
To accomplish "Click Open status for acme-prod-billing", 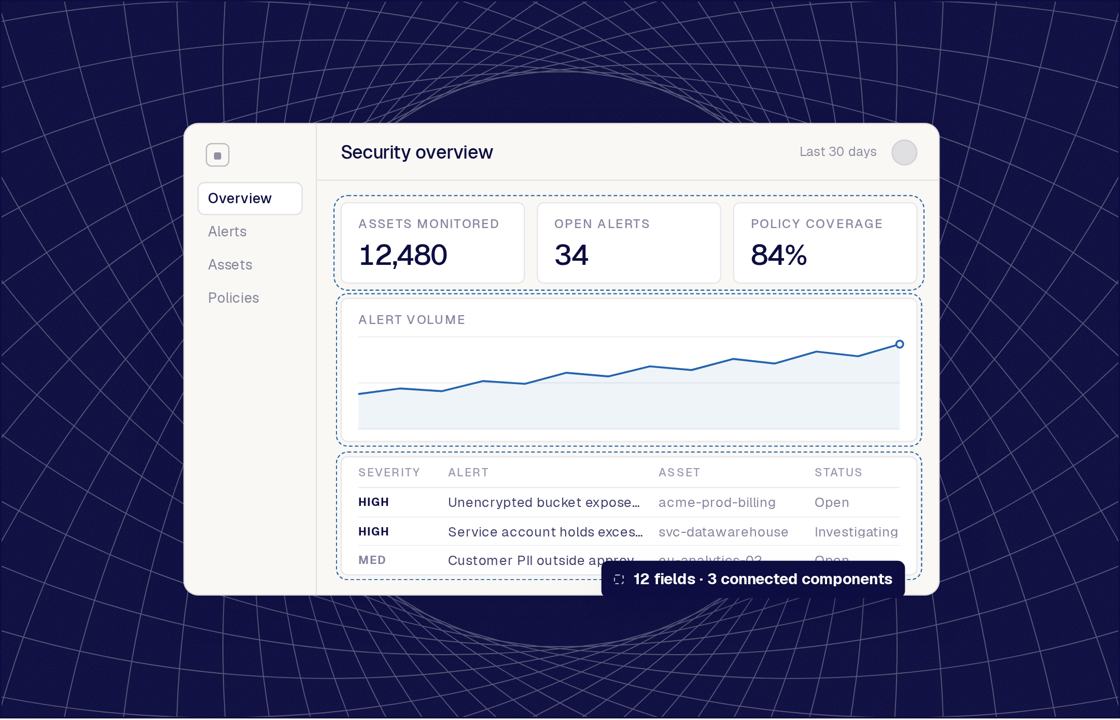I will [x=832, y=503].
